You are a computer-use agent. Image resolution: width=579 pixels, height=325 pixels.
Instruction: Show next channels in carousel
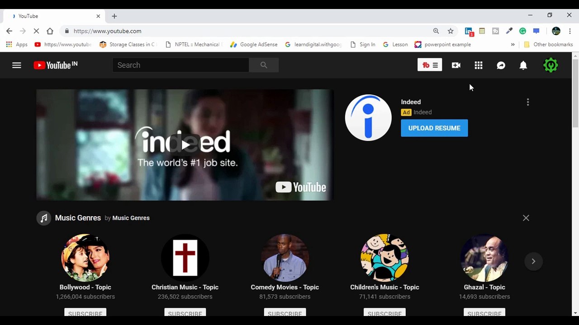pyautogui.click(x=533, y=261)
